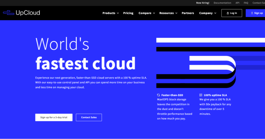
Task: Click the UpCloud logo icon
Action: (x=9, y=13)
